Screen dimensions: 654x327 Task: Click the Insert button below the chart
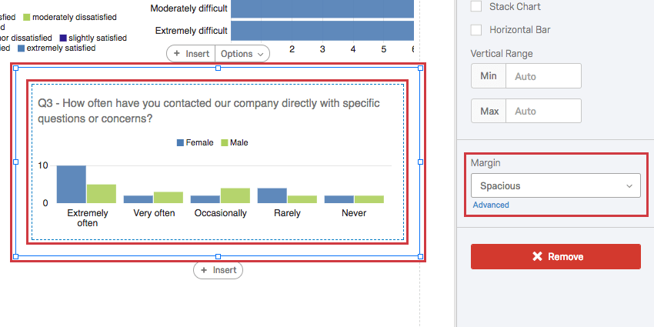click(218, 270)
